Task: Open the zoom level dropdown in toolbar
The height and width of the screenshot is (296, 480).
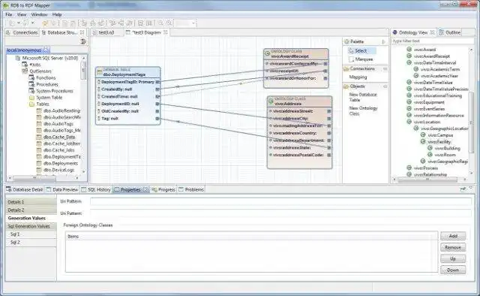Action: click(193, 23)
